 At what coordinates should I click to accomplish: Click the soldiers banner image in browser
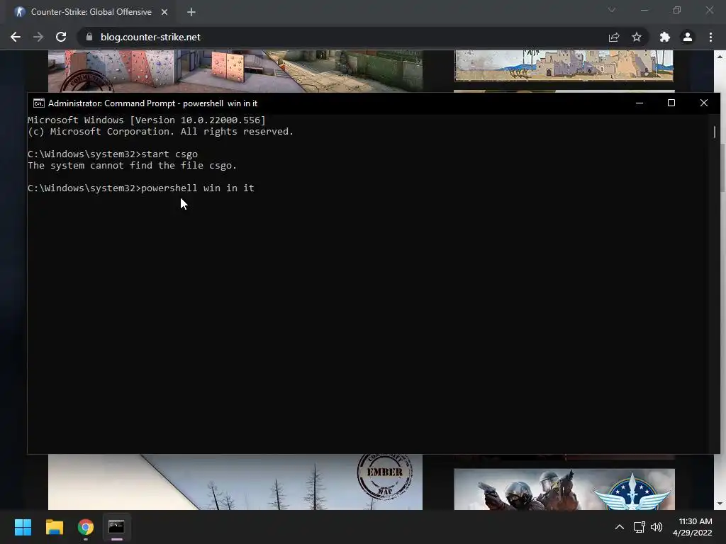564,489
